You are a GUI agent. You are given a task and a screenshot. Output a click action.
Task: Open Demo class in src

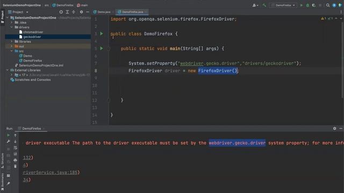pos(27,56)
